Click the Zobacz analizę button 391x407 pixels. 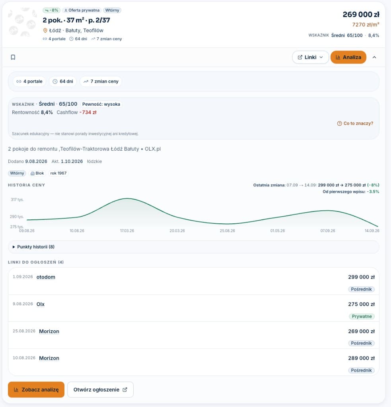pyautogui.click(x=36, y=390)
